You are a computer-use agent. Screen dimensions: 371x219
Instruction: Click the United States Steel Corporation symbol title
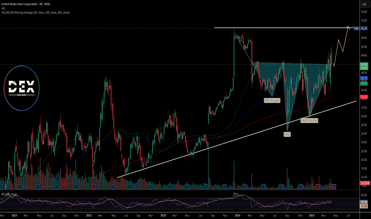(x=26, y=4)
